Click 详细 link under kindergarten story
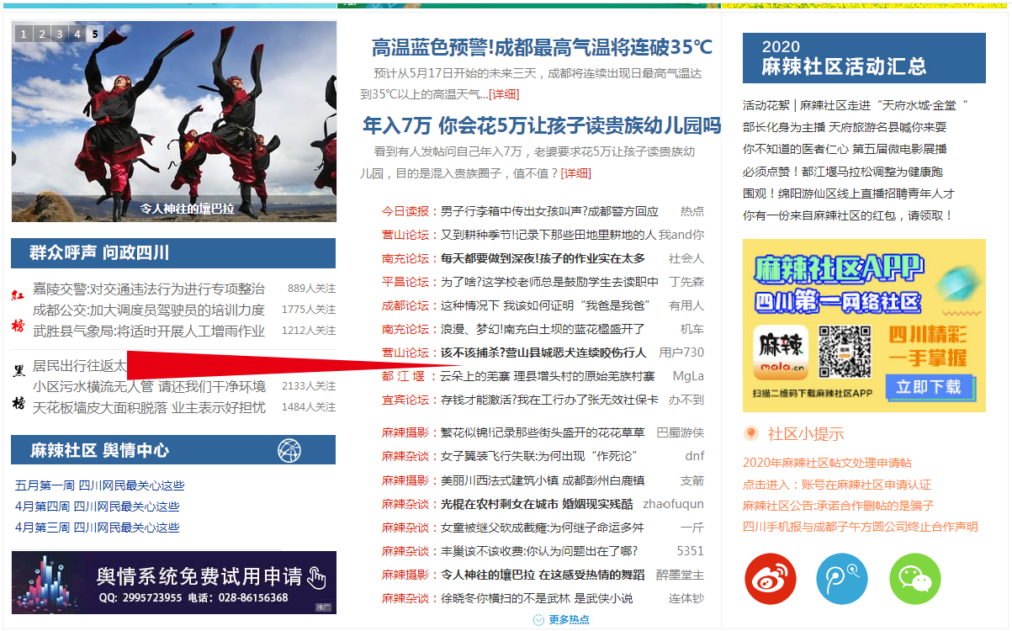Screen dimensions: 1012x631 click(x=575, y=172)
